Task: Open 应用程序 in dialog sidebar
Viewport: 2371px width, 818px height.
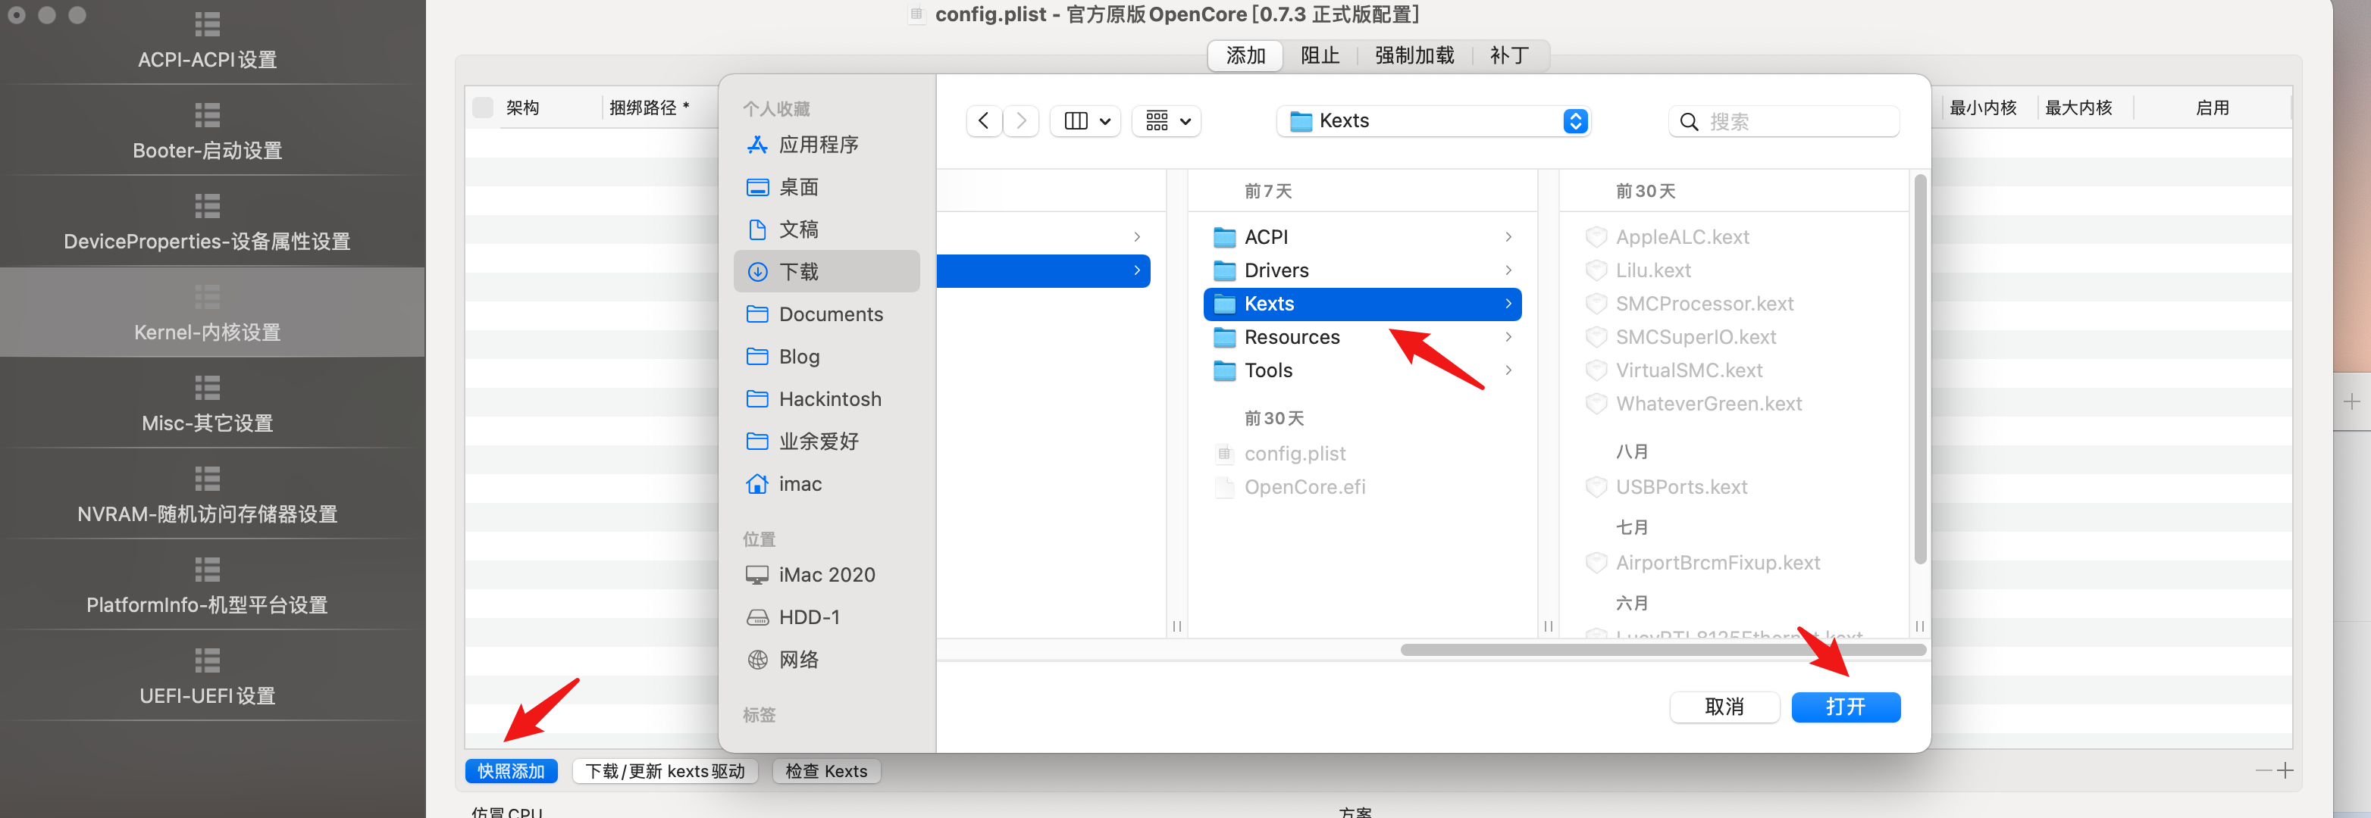Action: pyautogui.click(x=826, y=145)
